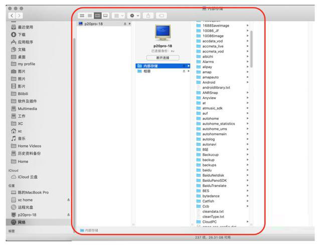Expand the 10086_JF folder arrow
The width and height of the screenshot is (321, 245).
tap(247, 31)
